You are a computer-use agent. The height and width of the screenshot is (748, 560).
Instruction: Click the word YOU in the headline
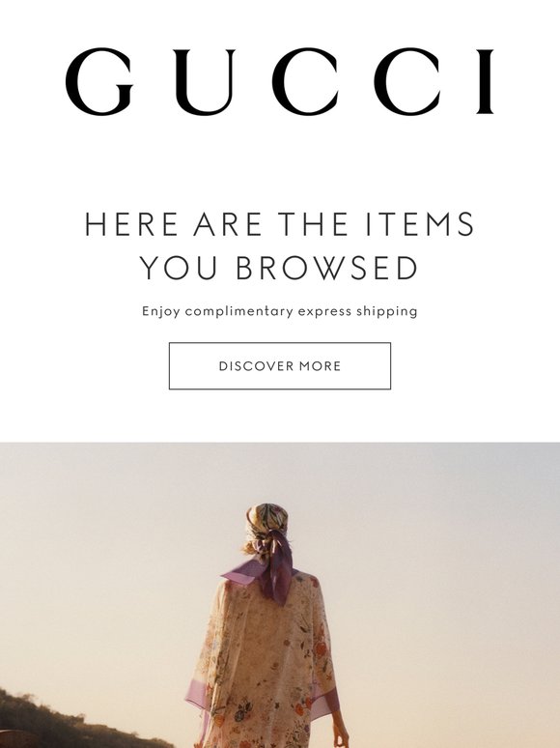179,268
